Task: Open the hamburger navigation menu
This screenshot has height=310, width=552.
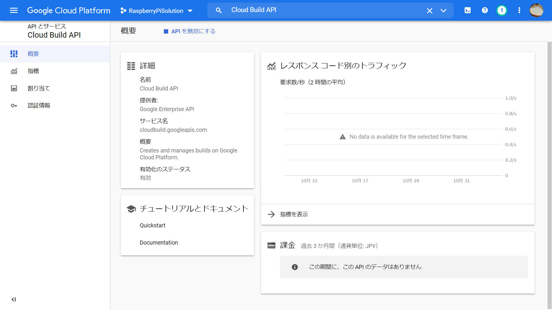Action: [x=14, y=11]
